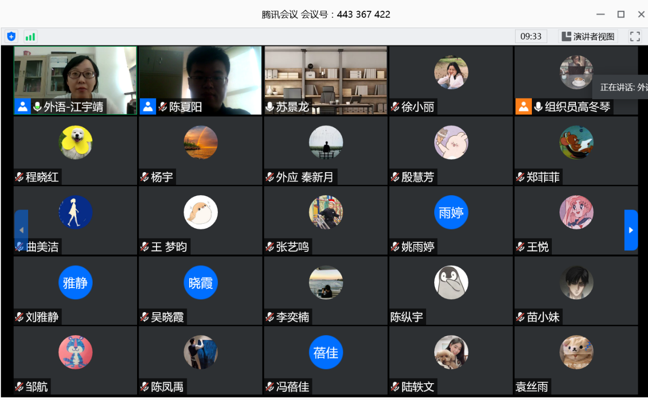Screen dimensions: 648x400
Task: Go to the previous page of participants
Action: click(21, 230)
